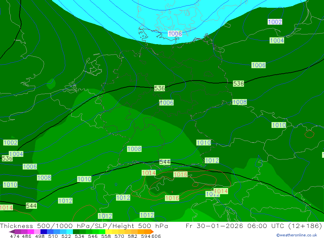Viewport: 324px width, 238px height.
Task: Click the forecast date 'Fr 30-01-2026 06:00 UTC (12+186)'
Action: [x=254, y=226]
